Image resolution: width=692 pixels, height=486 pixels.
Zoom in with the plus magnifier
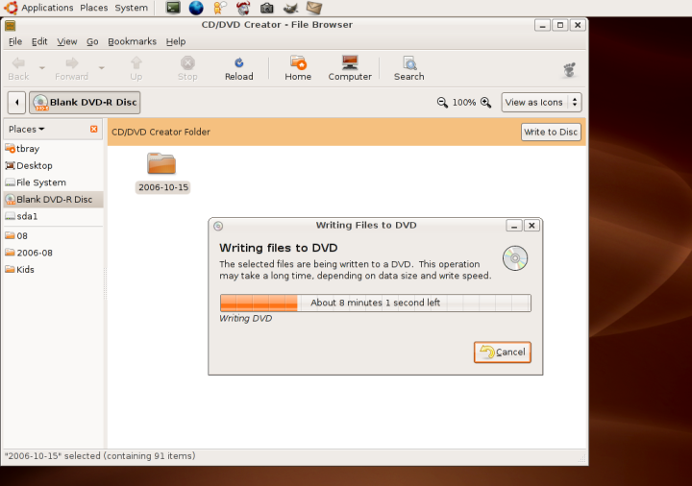486,103
